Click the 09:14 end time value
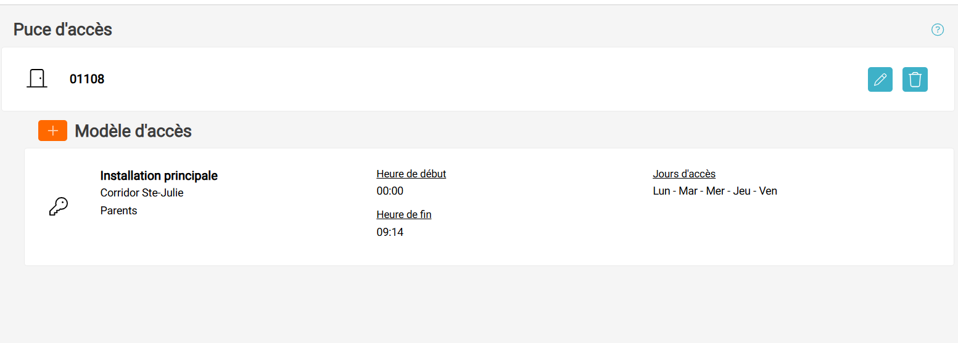The height and width of the screenshot is (343, 958). click(390, 232)
